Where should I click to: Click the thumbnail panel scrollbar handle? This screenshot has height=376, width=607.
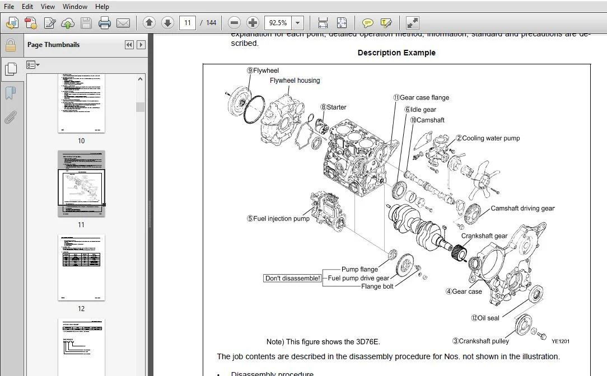point(140,107)
